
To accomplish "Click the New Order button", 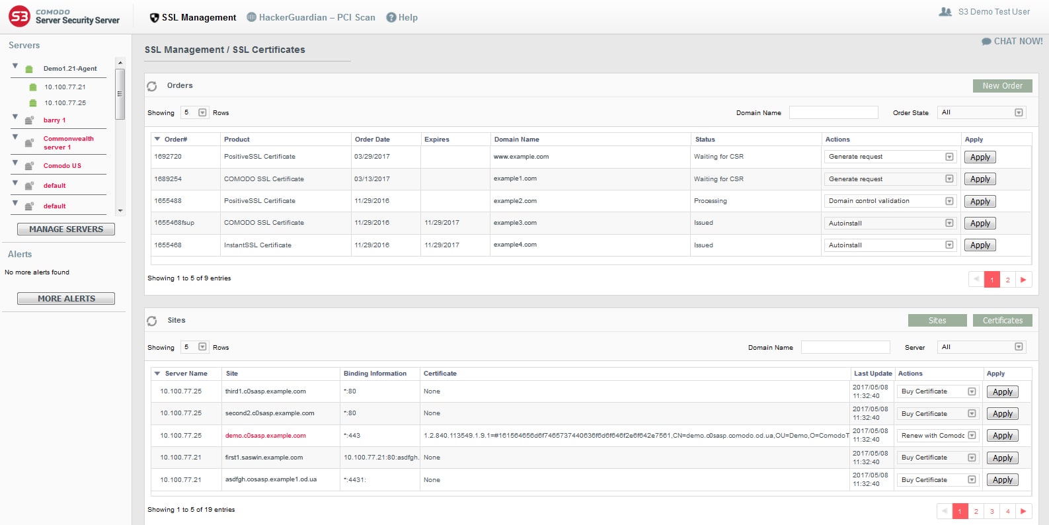I will pos(1002,86).
